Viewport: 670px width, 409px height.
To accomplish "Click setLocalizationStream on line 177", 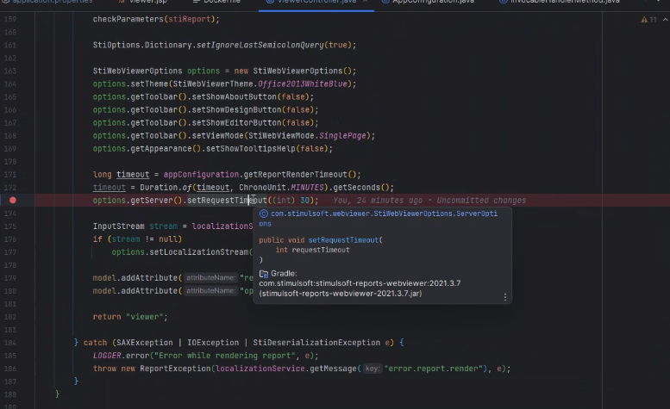I will (199, 252).
